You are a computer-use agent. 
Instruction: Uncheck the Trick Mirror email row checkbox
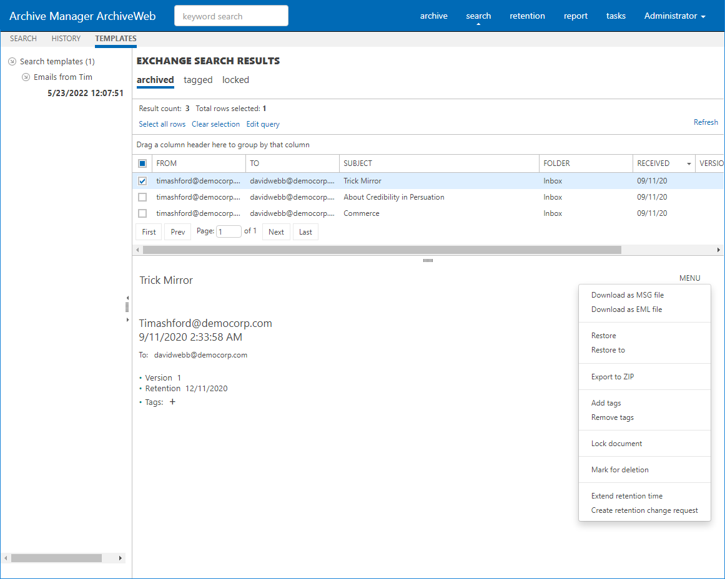pyautogui.click(x=142, y=181)
